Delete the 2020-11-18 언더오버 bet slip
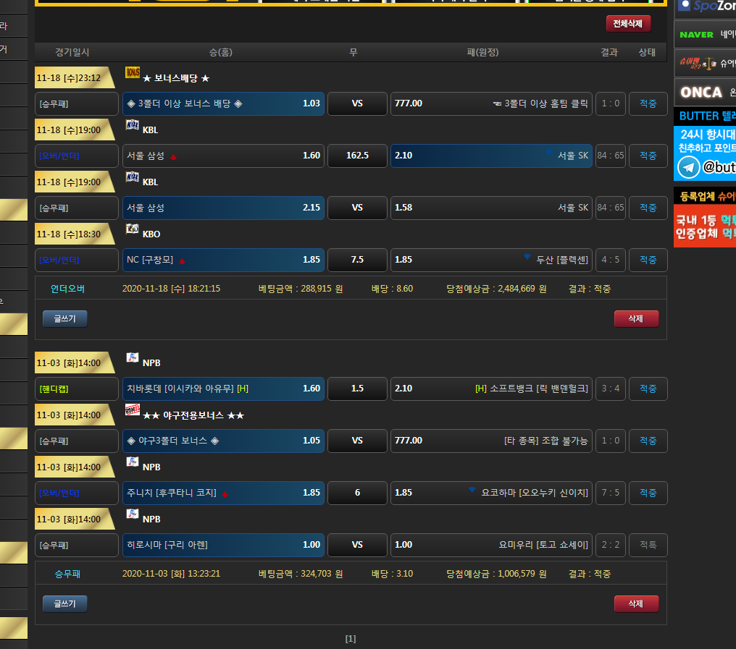 [x=635, y=319]
